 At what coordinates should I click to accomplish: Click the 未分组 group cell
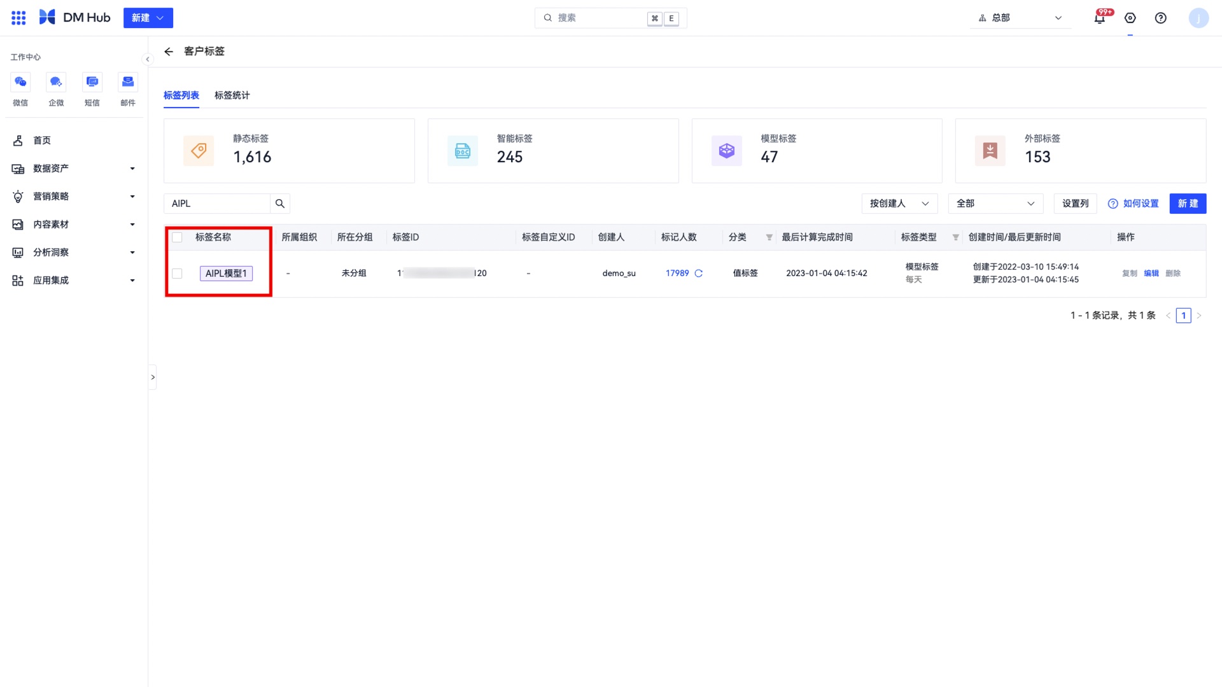point(354,274)
